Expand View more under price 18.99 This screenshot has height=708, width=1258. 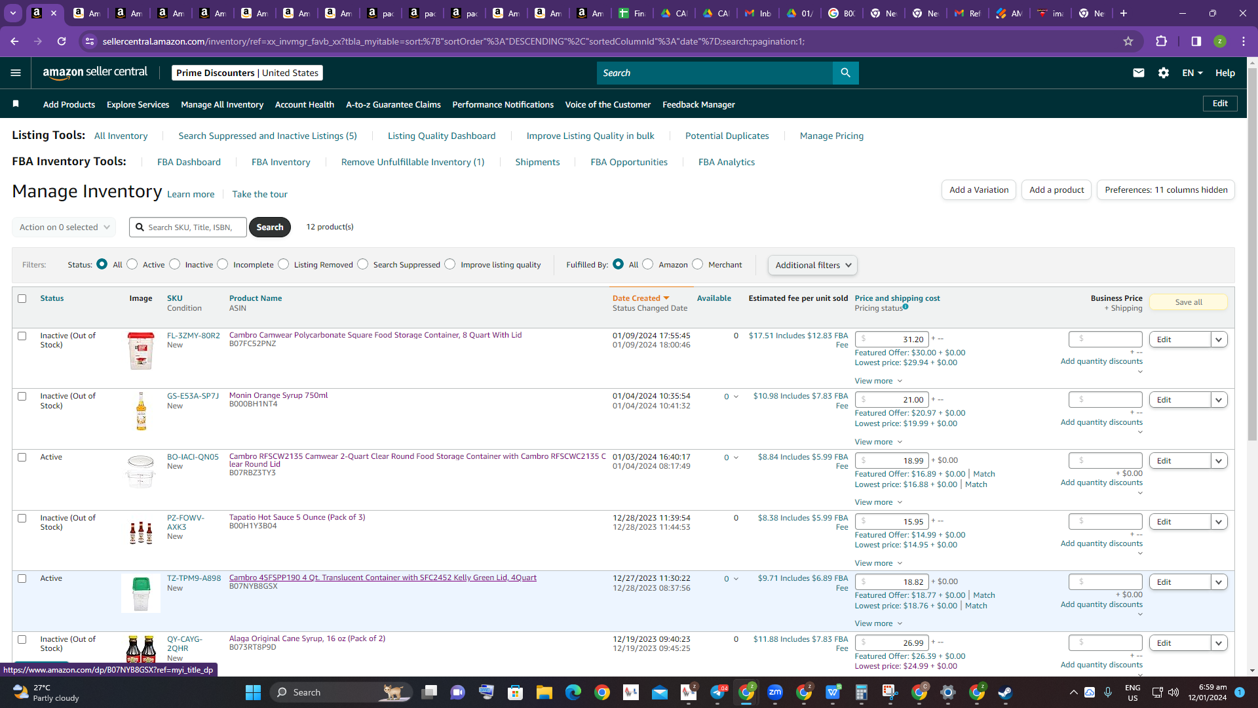tap(878, 502)
